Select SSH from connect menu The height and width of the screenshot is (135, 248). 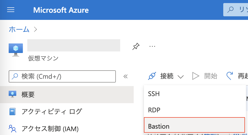(195, 94)
